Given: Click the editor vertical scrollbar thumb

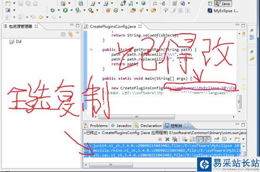Looking at the screenshot, I should [239, 102].
